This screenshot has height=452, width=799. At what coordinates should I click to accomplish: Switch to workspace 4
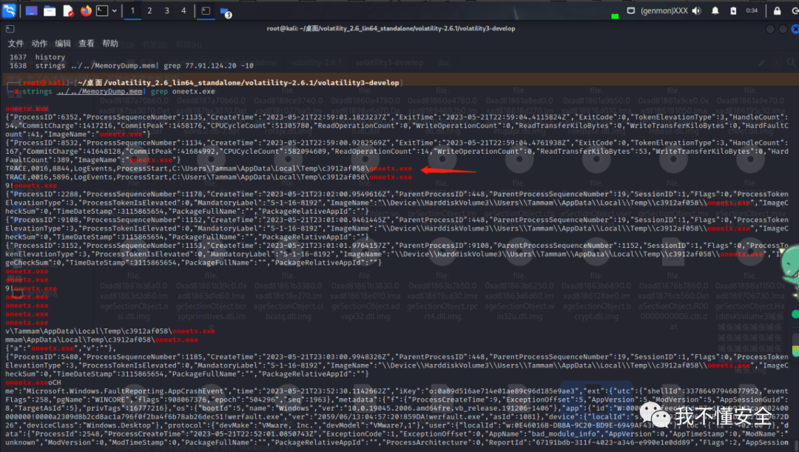coord(183,10)
